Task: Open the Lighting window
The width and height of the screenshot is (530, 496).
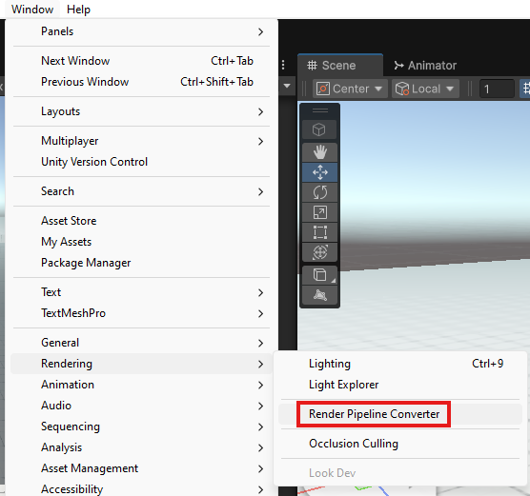Action: [400, 364]
